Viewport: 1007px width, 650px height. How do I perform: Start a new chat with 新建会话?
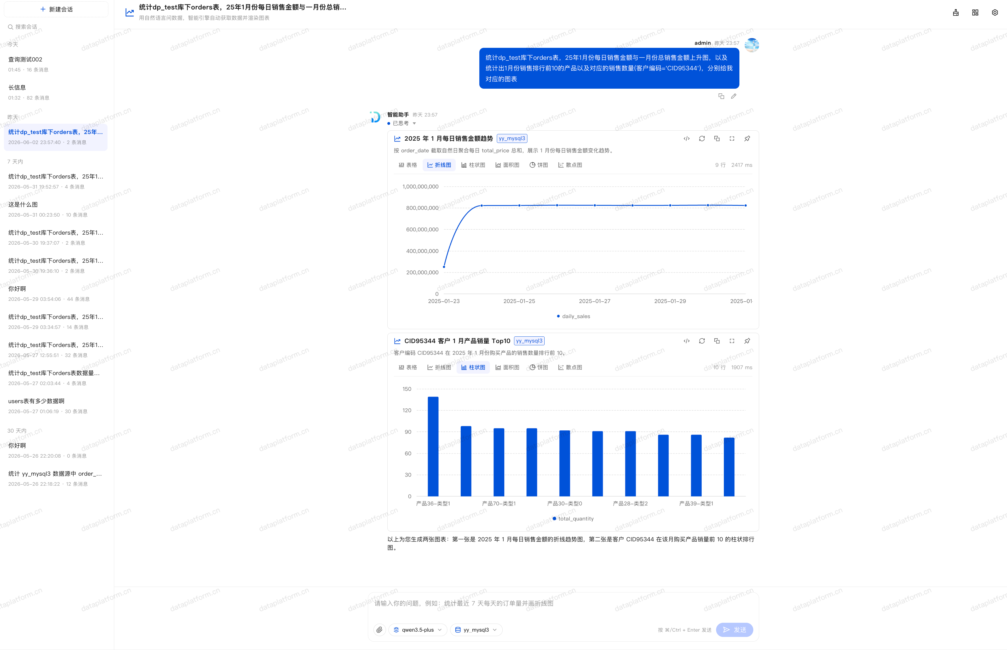[x=56, y=9]
